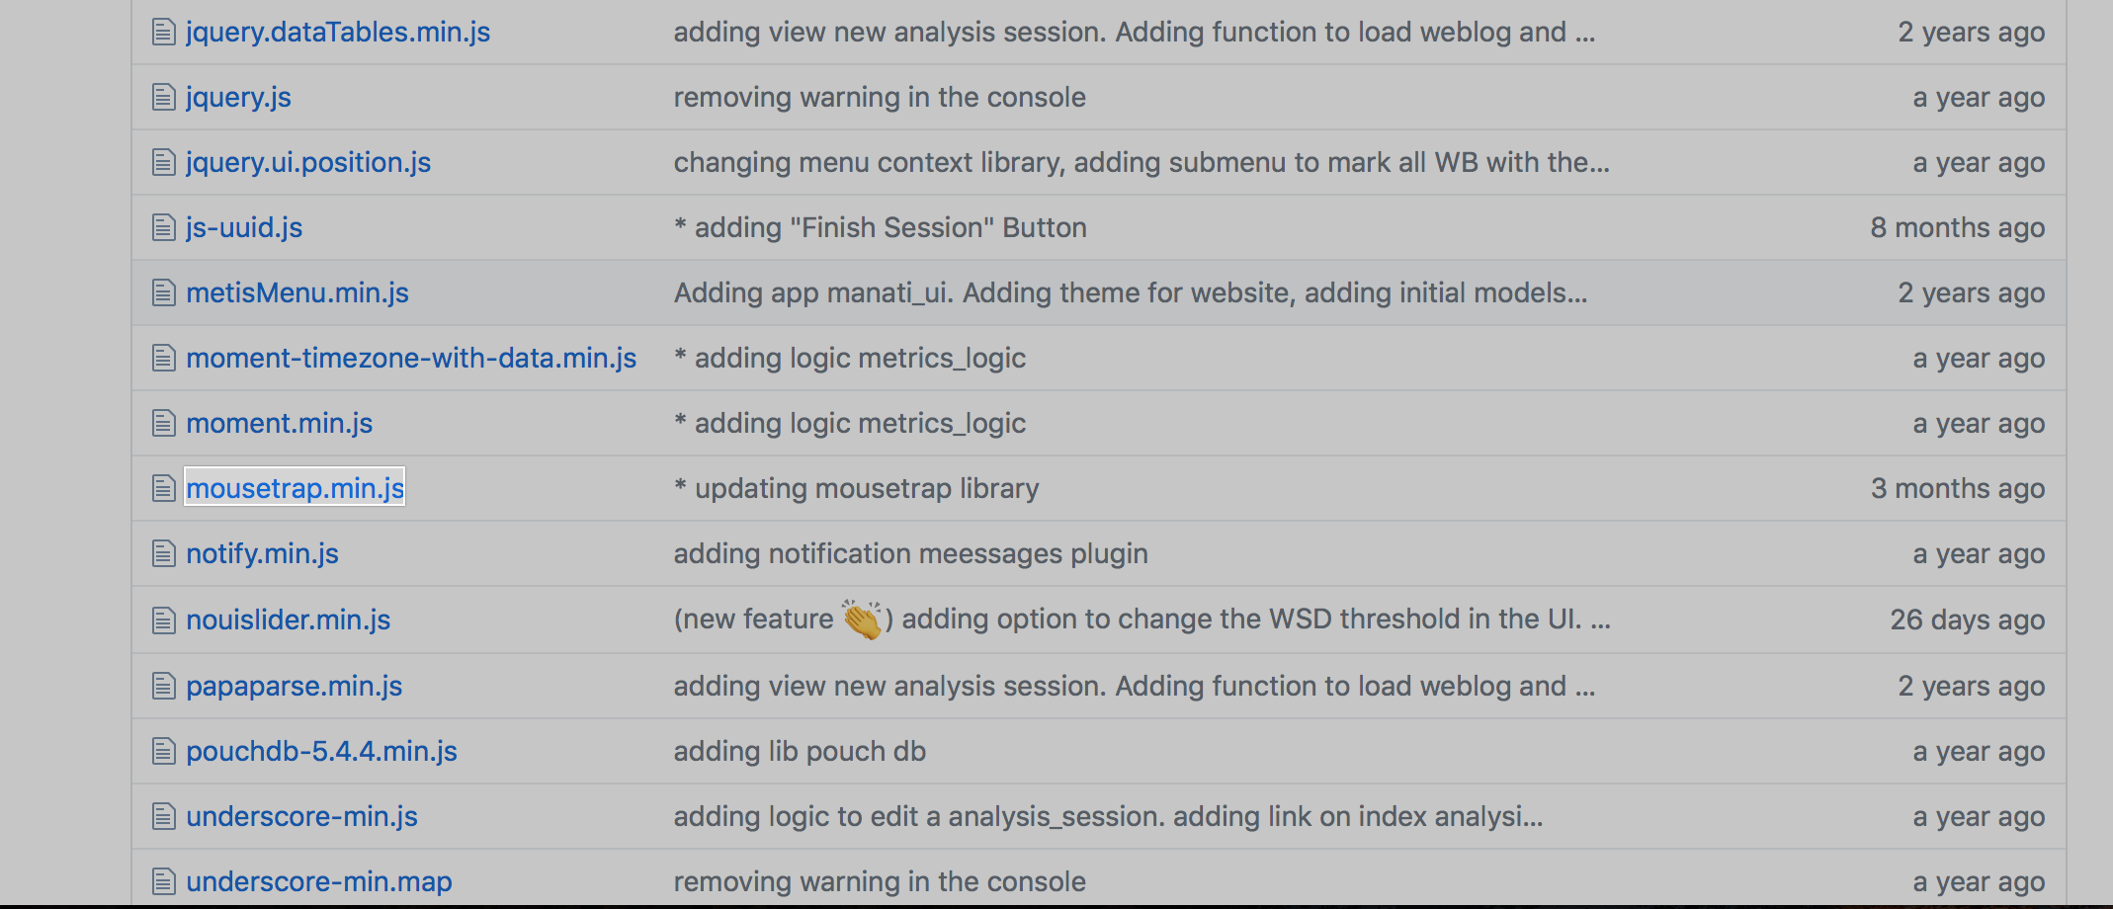Click file icon beside pouchdb-5.4.4.min.js
2113x909 pixels.
[164, 752]
